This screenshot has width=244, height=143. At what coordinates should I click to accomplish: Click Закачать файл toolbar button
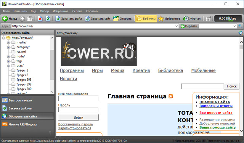[69, 19]
